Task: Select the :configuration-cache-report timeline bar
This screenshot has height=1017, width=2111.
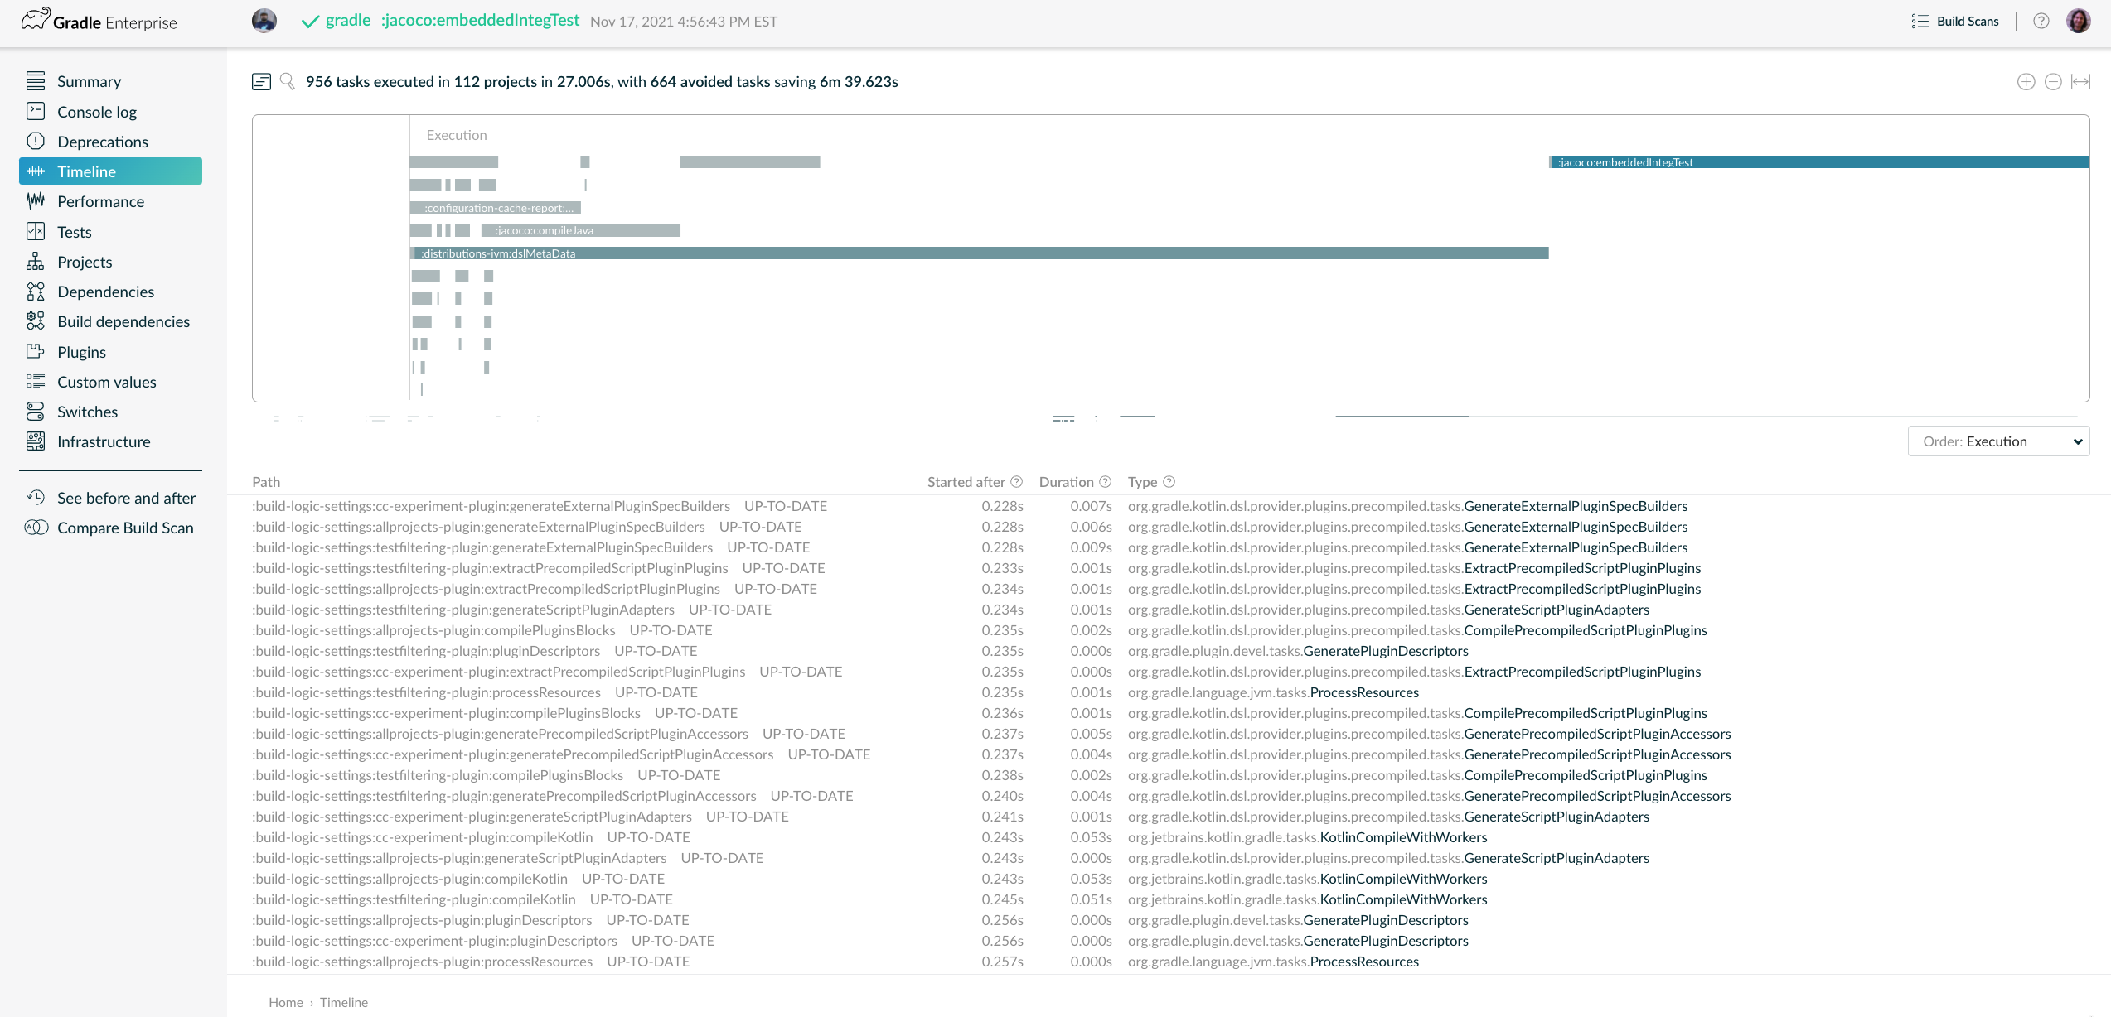Action: click(x=496, y=208)
